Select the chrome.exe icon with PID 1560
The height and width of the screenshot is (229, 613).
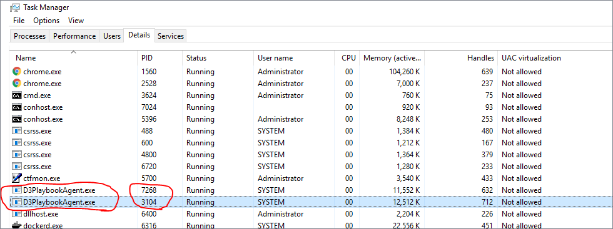[x=16, y=72]
